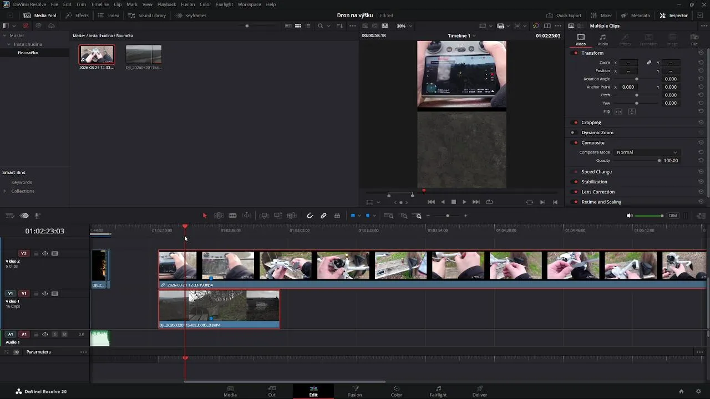710x399 pixels.
Task: Open the Composite Mode Normal dropdown
Action: pyautogui.click(x=647, y=152)
